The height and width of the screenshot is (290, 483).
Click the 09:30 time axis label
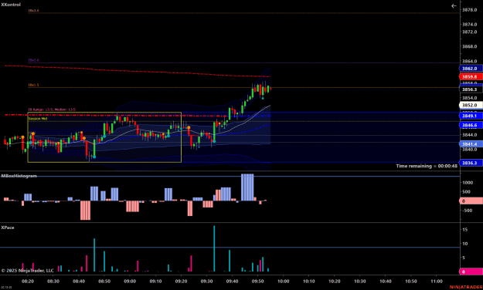coord(206,281)
